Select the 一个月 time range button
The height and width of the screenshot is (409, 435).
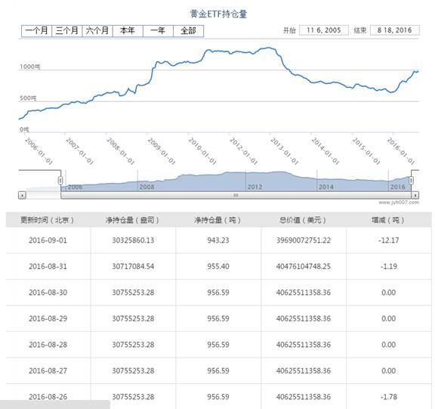[x=36, y=31]
